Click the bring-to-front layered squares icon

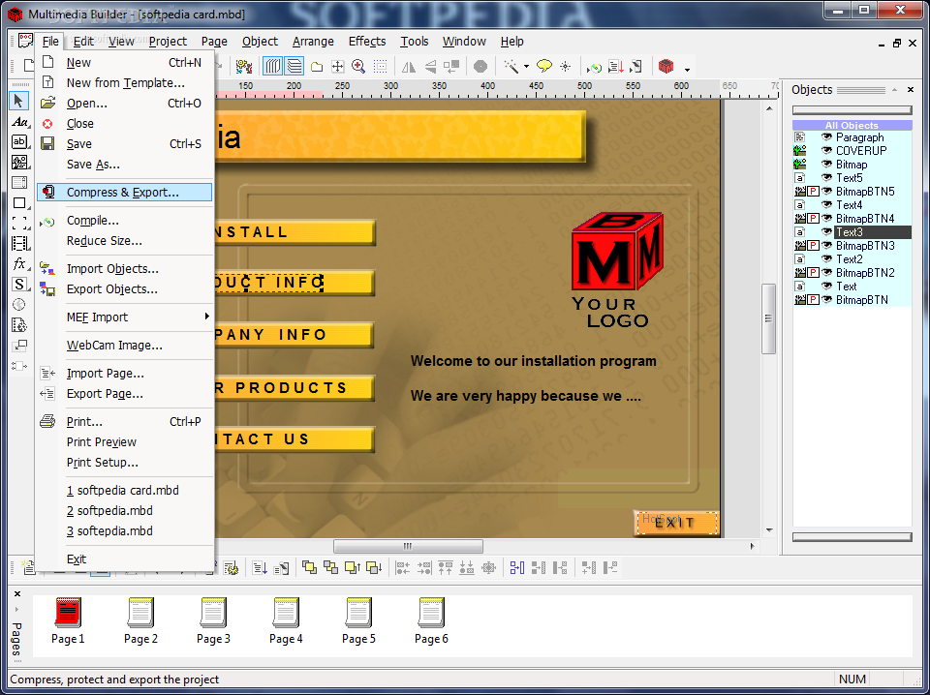(309, 567)
